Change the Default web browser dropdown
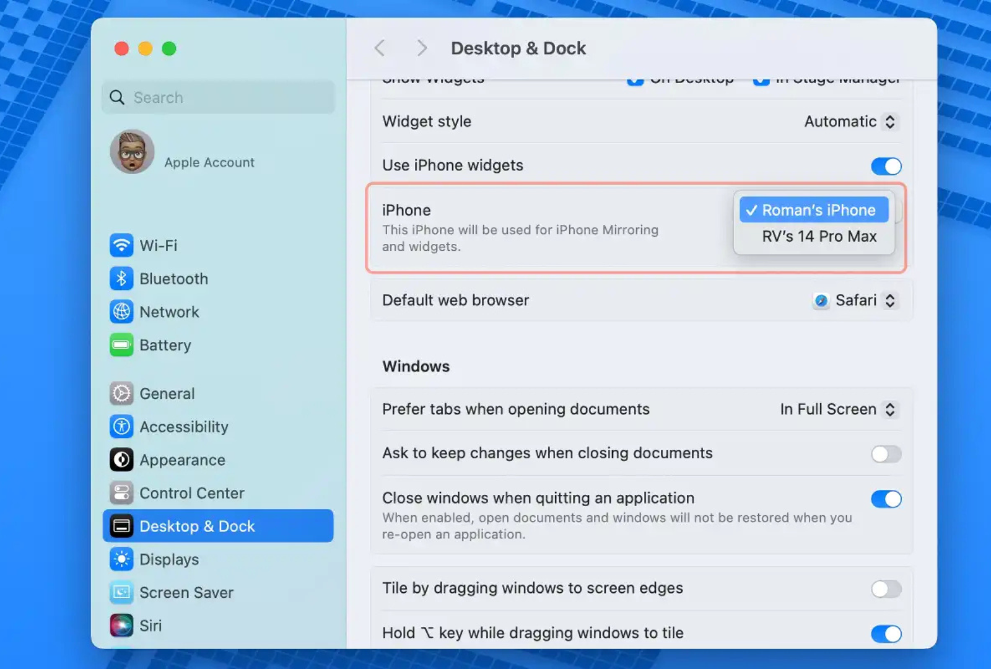The image size is (991, 669). click(x=856, y=300)
